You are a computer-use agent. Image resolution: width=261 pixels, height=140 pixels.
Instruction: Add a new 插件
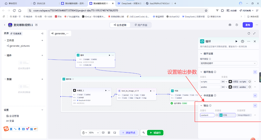click(x=42, y=55)
